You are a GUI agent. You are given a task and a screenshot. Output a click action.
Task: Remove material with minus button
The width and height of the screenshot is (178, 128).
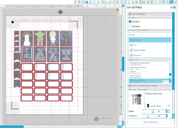coord(167,82)
